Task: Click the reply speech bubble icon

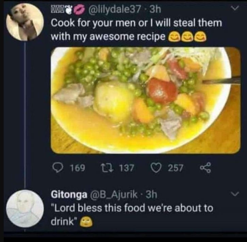Action: click(58, 168)
